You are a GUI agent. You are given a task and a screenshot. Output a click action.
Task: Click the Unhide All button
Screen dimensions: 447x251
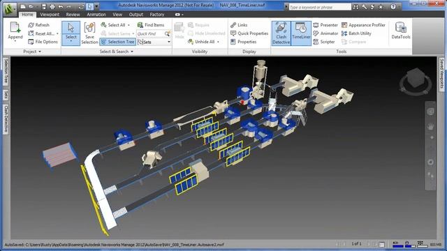coord(200,42)
